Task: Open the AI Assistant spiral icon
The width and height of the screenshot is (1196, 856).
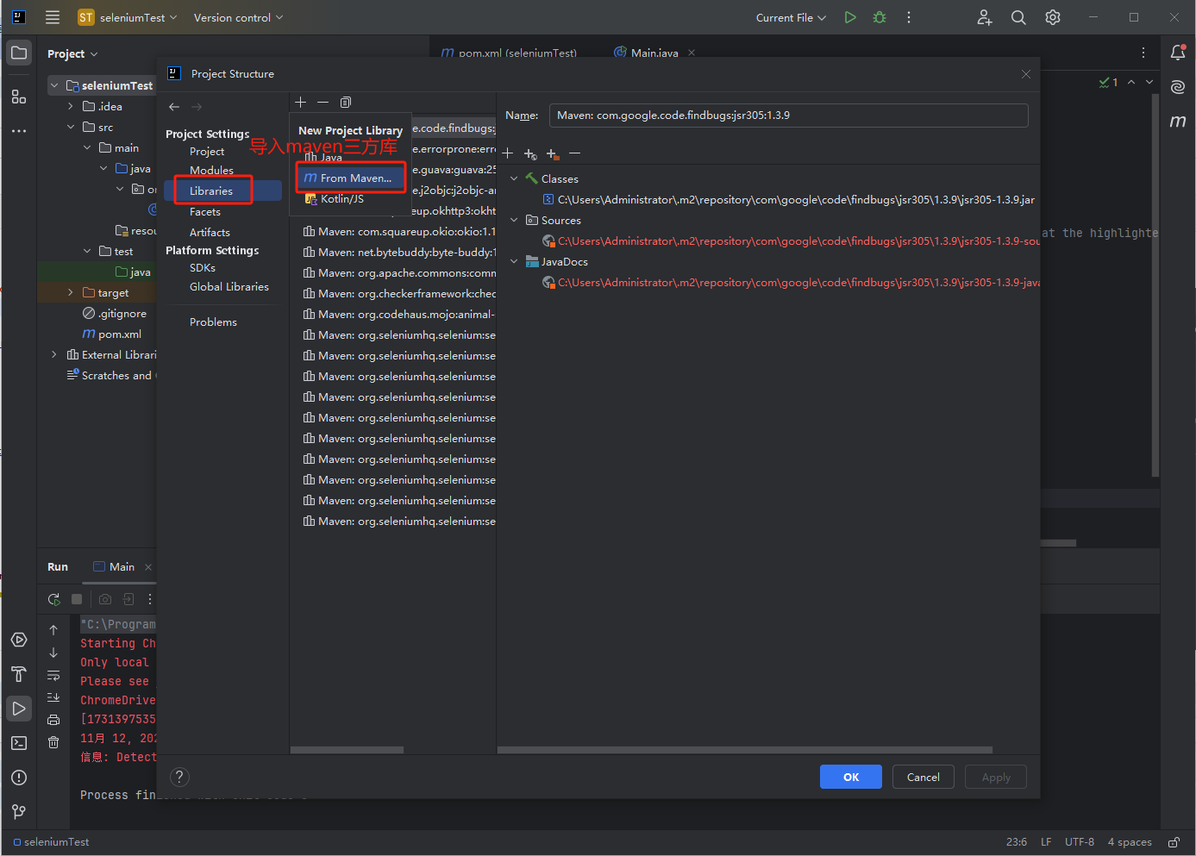Action: 1178,87
